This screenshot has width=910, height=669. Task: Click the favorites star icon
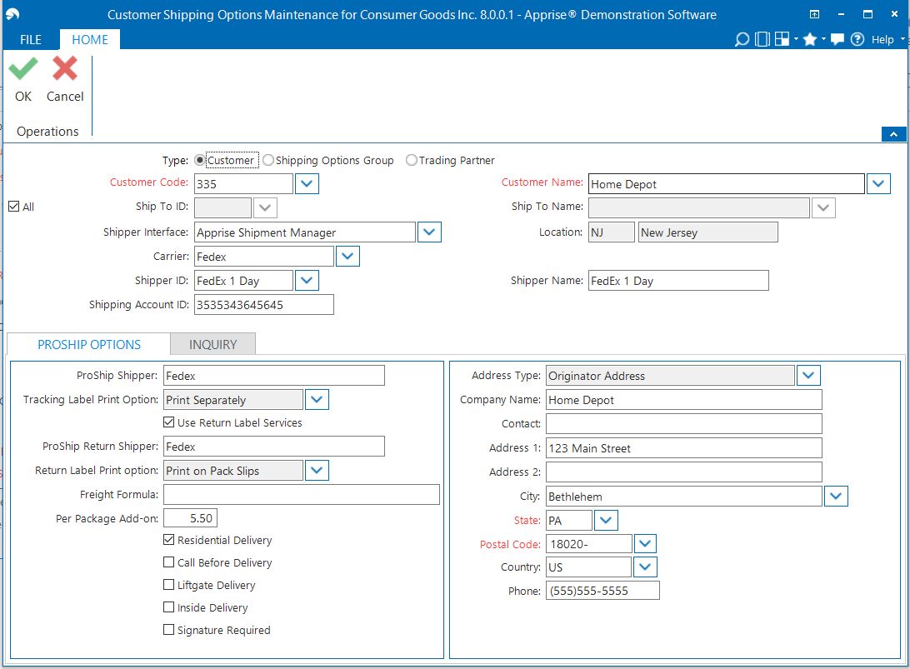tap(809, 40)
